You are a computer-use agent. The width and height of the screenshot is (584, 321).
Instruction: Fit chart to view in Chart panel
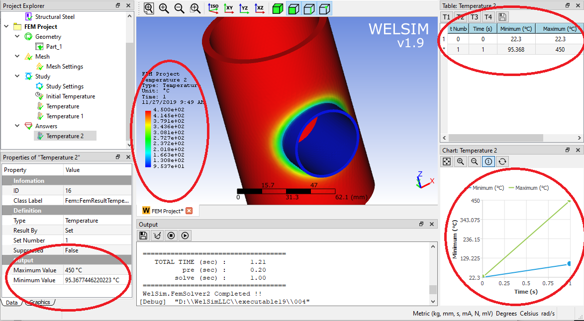click(447, 161)
